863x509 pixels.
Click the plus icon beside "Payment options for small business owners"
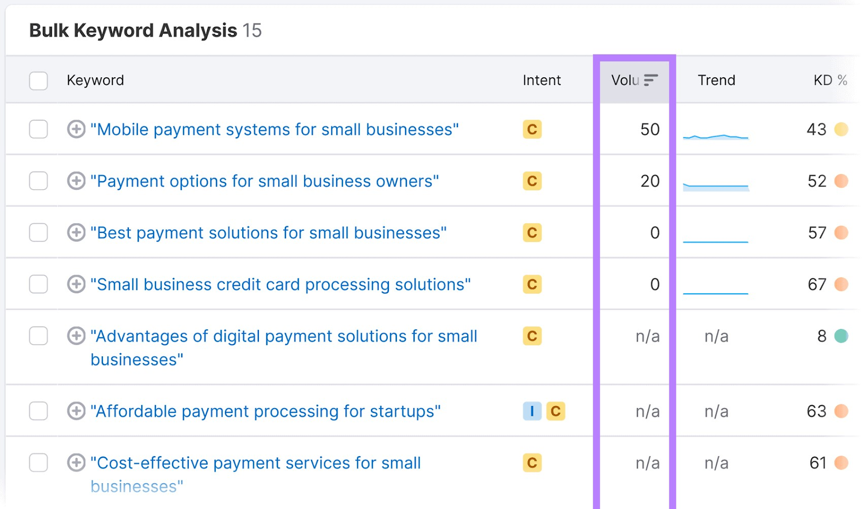76,181
